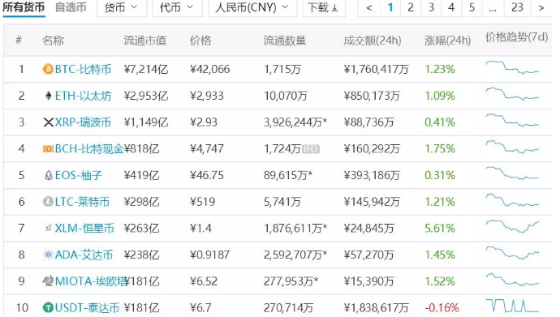This screenshot has width=560, height=317.
Task: Open the 代币 dropdown filter
Action: [177, 7]
